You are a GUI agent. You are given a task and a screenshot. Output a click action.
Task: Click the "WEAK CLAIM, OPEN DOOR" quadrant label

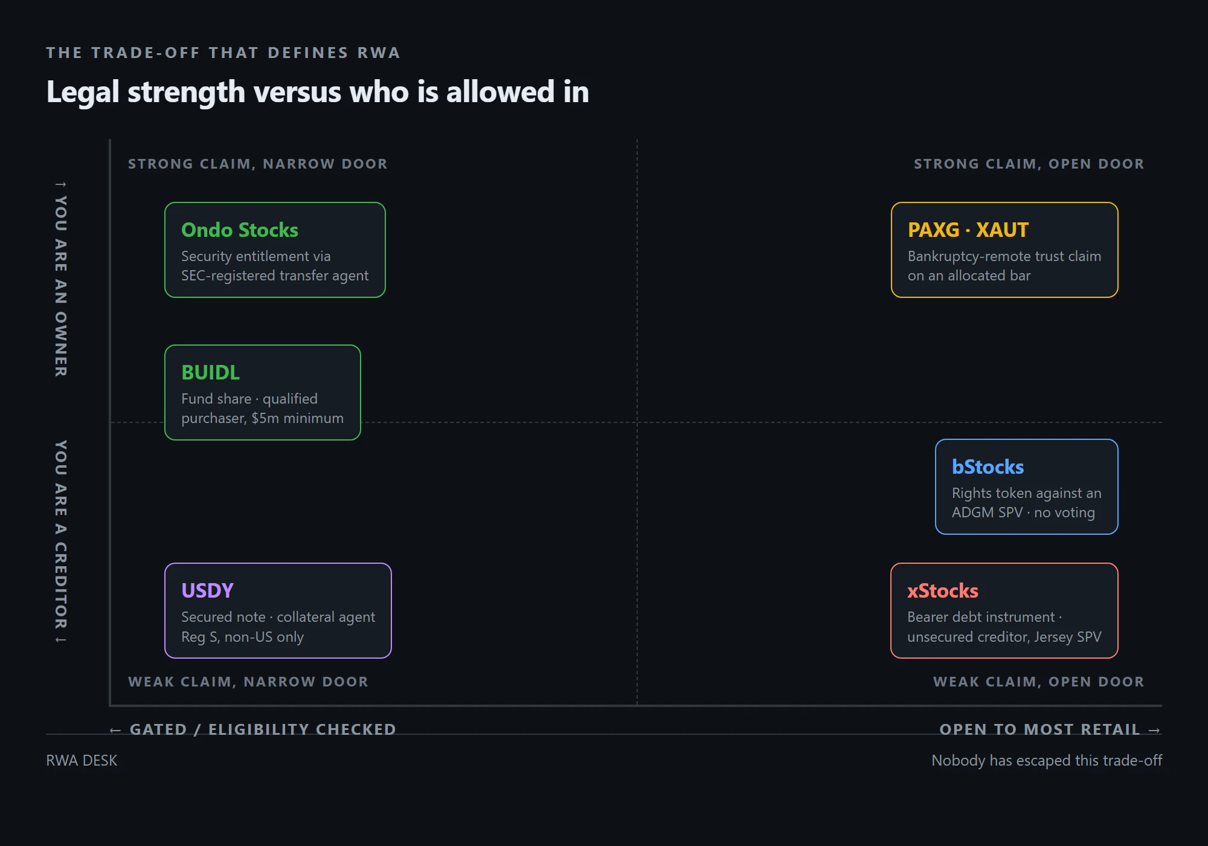coord(1038,682)
